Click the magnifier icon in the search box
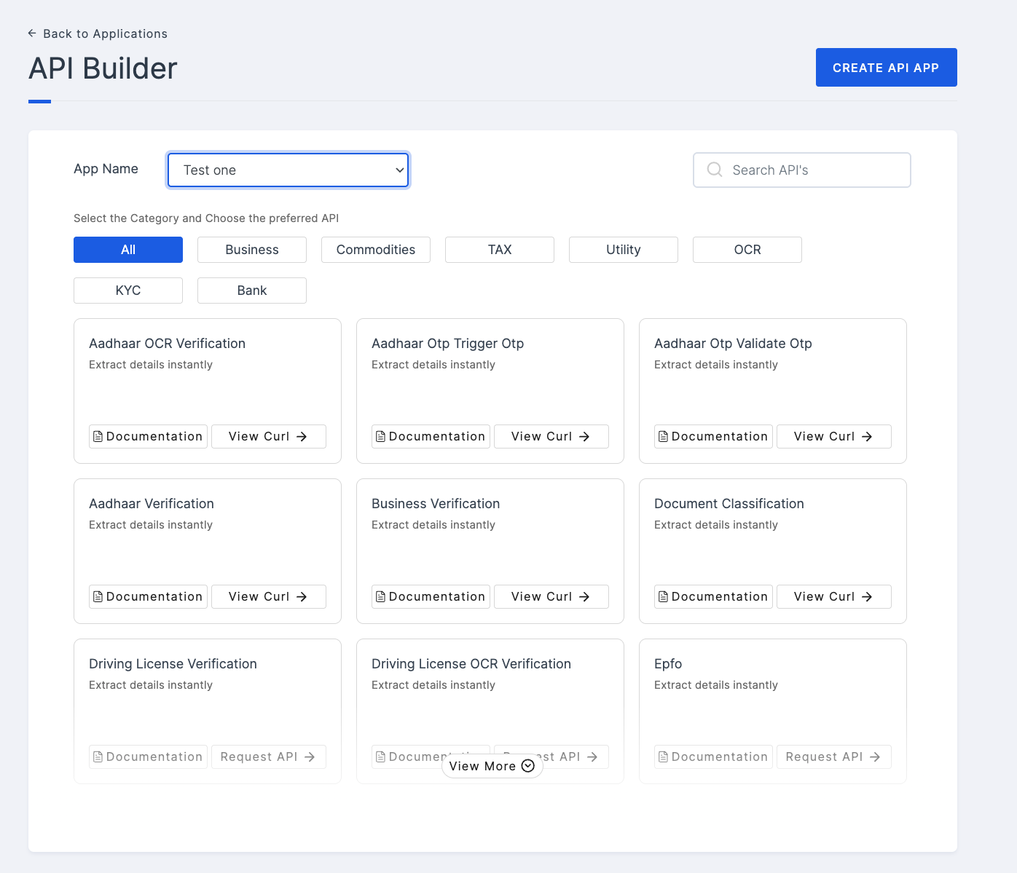The height and width of the screenshot is (873, 1017). pos(715,170)
